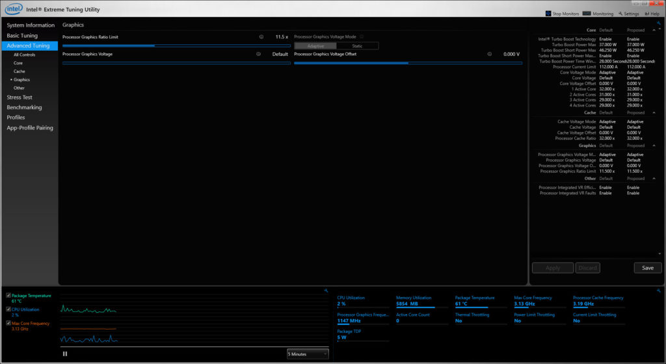Viewport: 666px width, 364px height.
Task: Click info icon beside Processor Graphics Voltage Mode
Action: [362, 36]
